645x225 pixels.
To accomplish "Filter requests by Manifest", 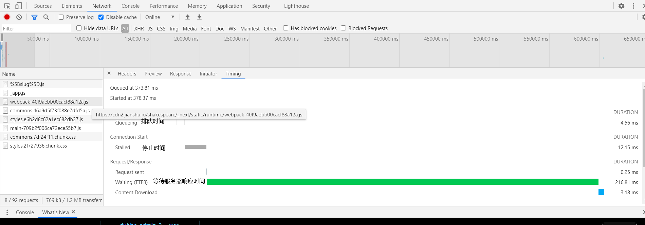I will (250, 28).
